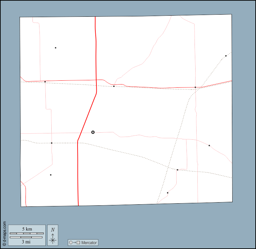This screenshot has width=256, height=249.
Task: Select center town dot on horizontal red highway
Action: pos(114,86)
